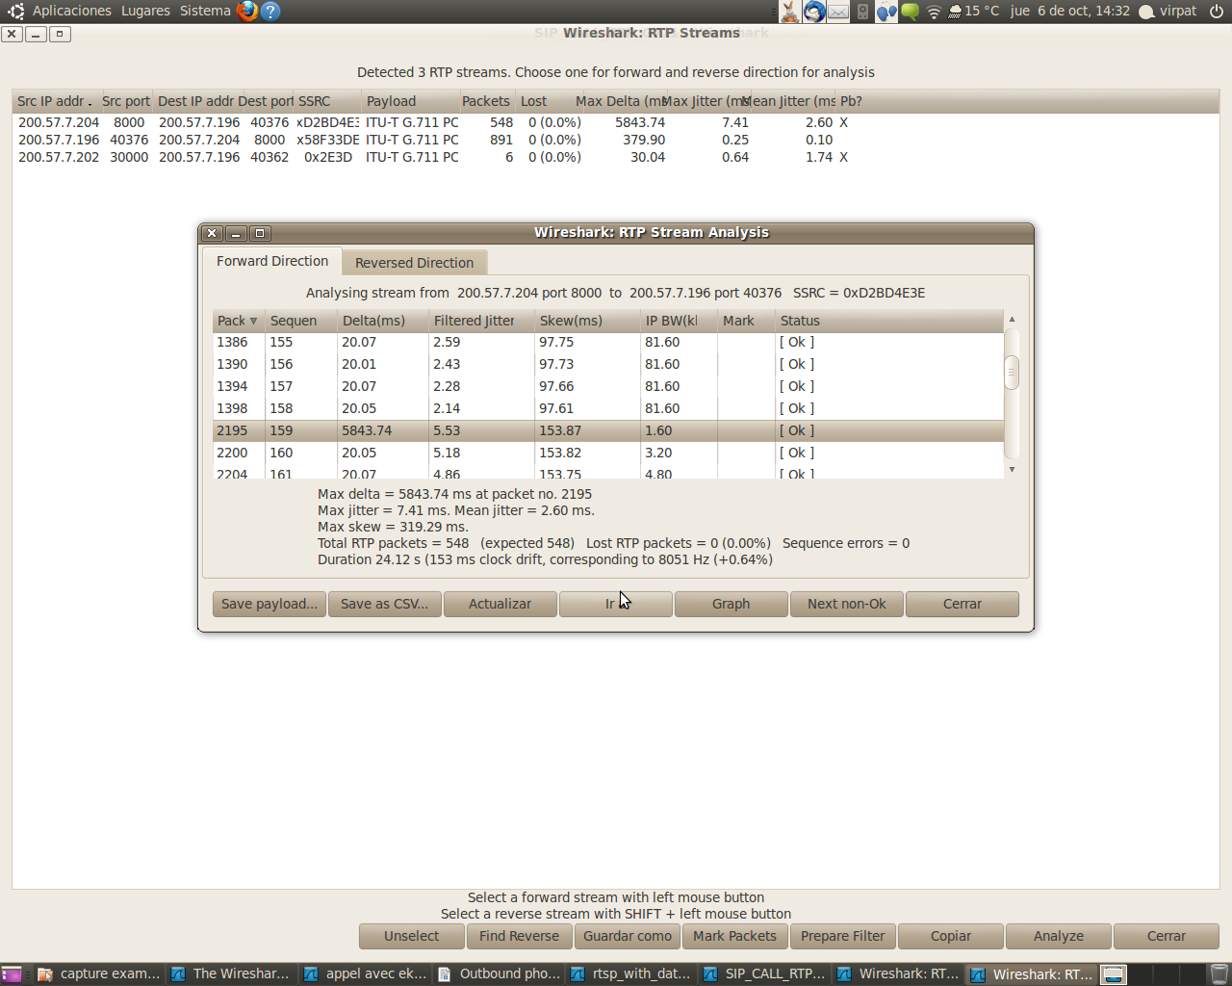Click show desktop icon in bottom panel
This screenshot has width=1232, height=986.
click(12, 974)
